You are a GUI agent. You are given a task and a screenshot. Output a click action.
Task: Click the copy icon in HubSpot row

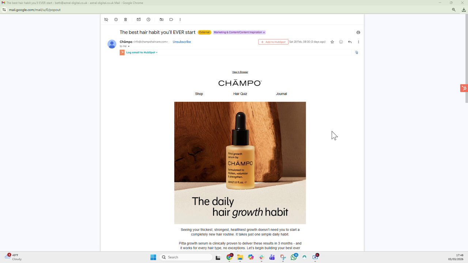[357, 53]
